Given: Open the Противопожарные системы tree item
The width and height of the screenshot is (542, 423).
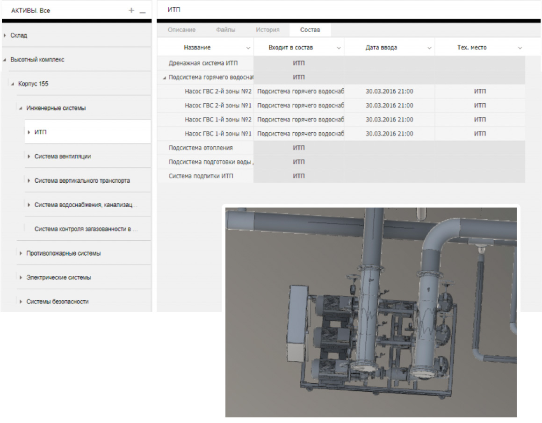Looking at the screenshot, I should [x=63, y=253].
